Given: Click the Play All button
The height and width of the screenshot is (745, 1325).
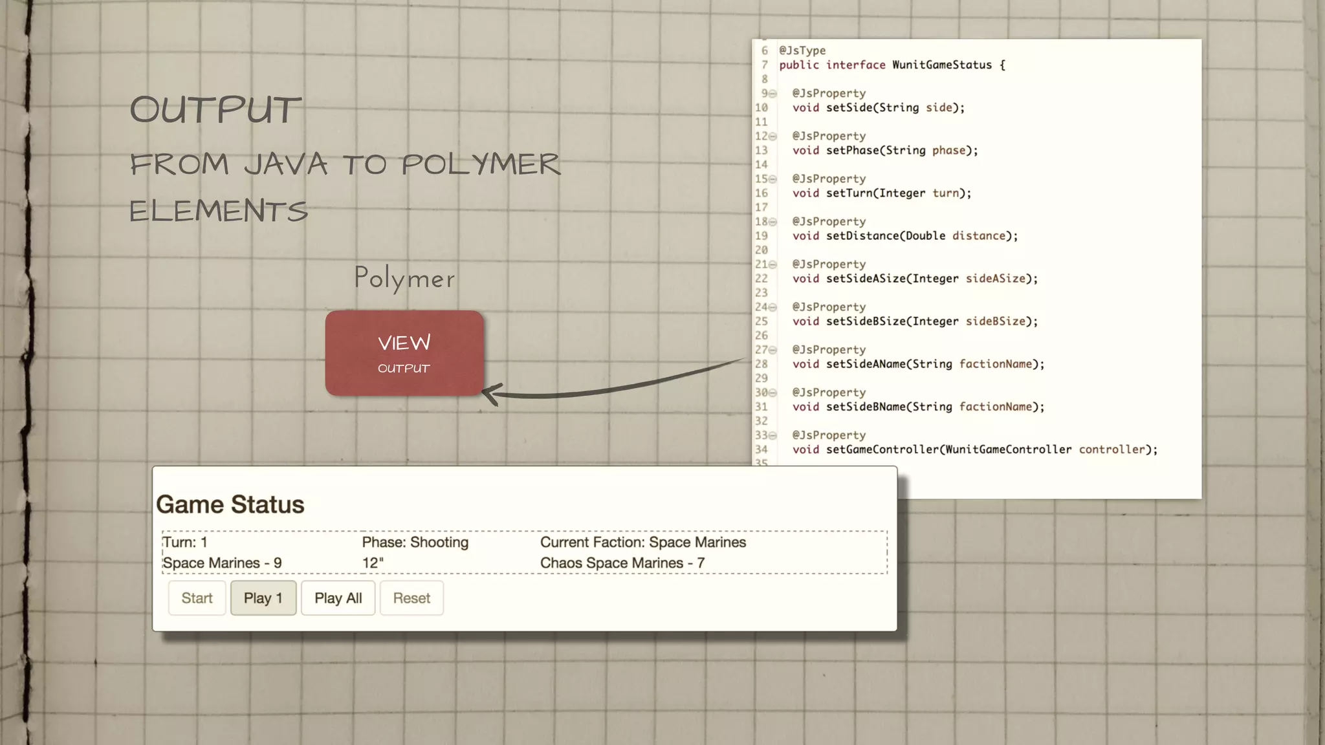Looking at the screenshot, I should 338,598.
